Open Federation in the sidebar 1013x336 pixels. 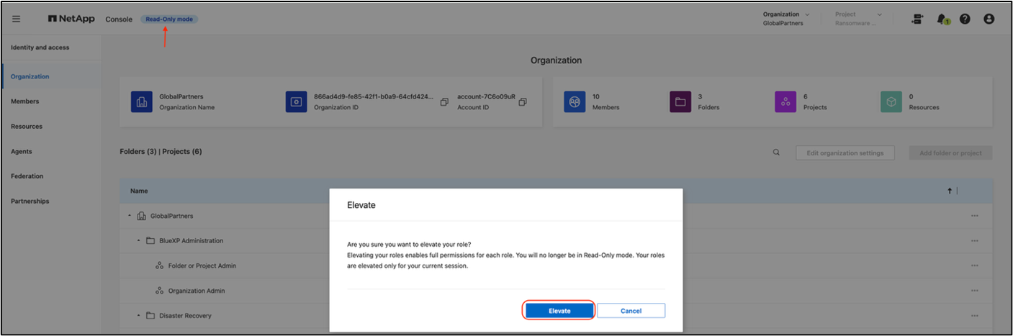[27, 176]
